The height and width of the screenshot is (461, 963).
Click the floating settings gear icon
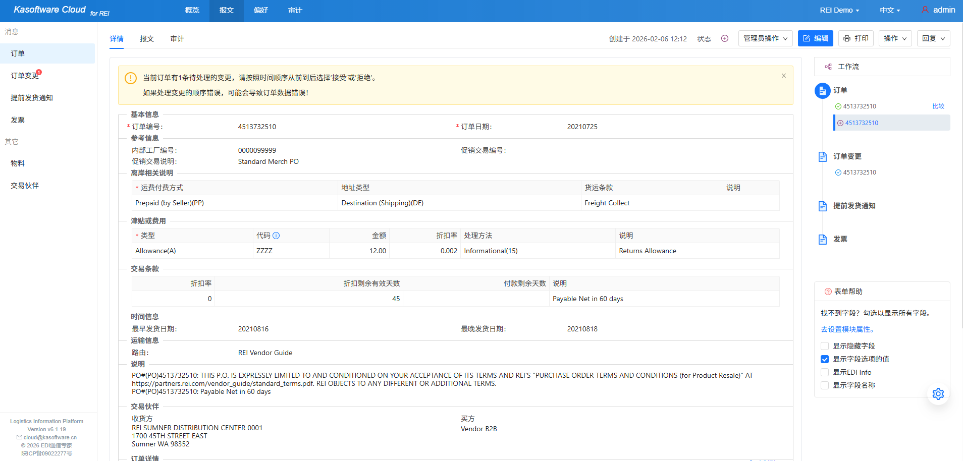(x=938, y=394)
